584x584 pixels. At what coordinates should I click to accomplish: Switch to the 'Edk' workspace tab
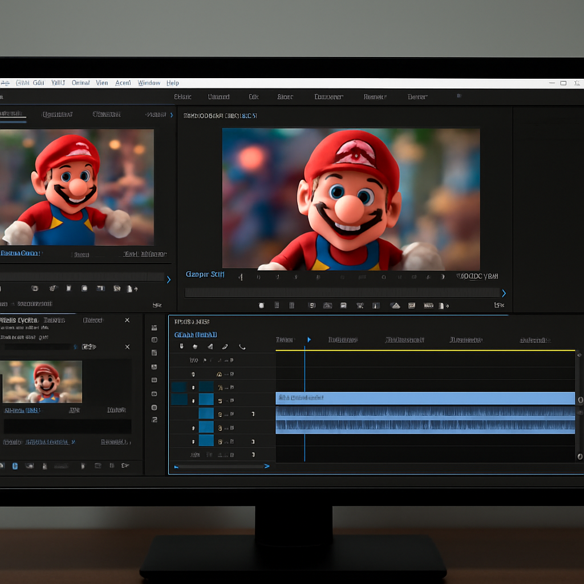click(x=253, y=97)
